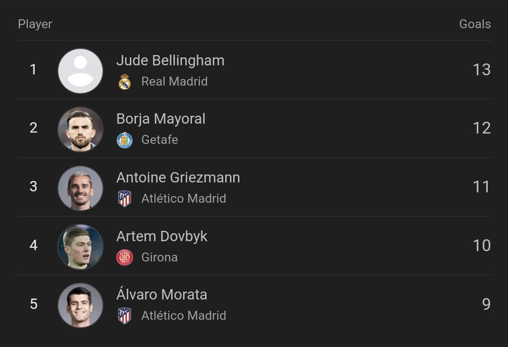Click the Álvaro Morata name
This screenshot has height=347, width=508.
(x=162, y=295)
